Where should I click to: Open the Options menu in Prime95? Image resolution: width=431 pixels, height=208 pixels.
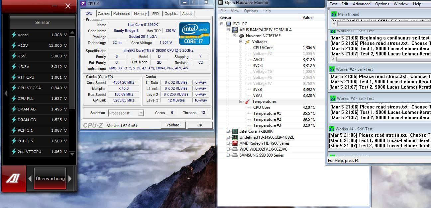point(382,4)
